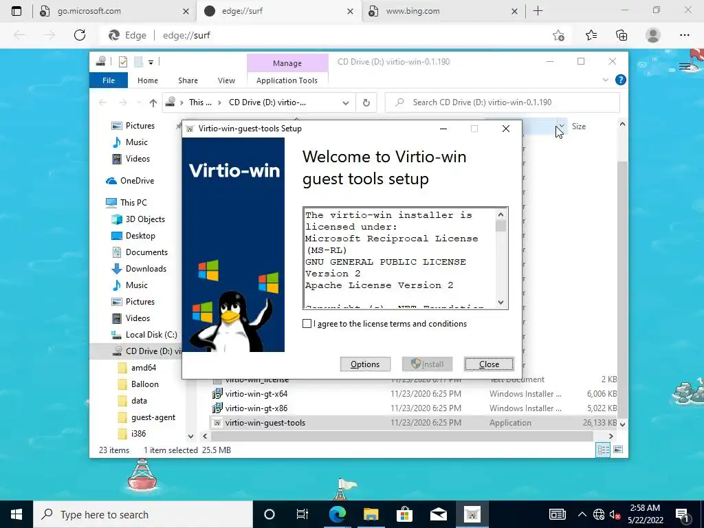Open the File menu in Explorer
Screen dimensions: 704x528
click(x=109, y=80)
